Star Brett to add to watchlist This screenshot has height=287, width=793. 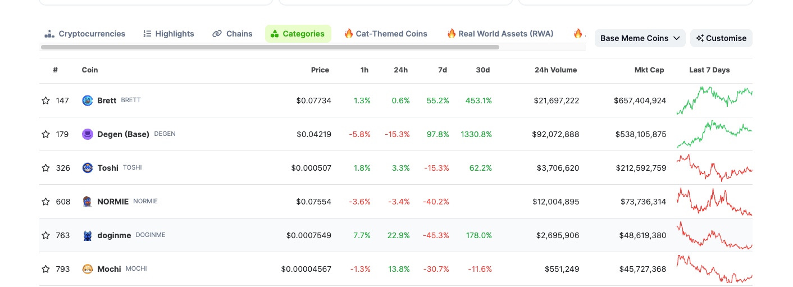point(45,101)
